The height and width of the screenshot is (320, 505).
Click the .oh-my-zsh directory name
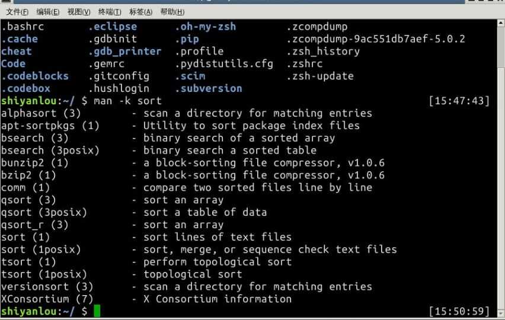tap(206, 27)
